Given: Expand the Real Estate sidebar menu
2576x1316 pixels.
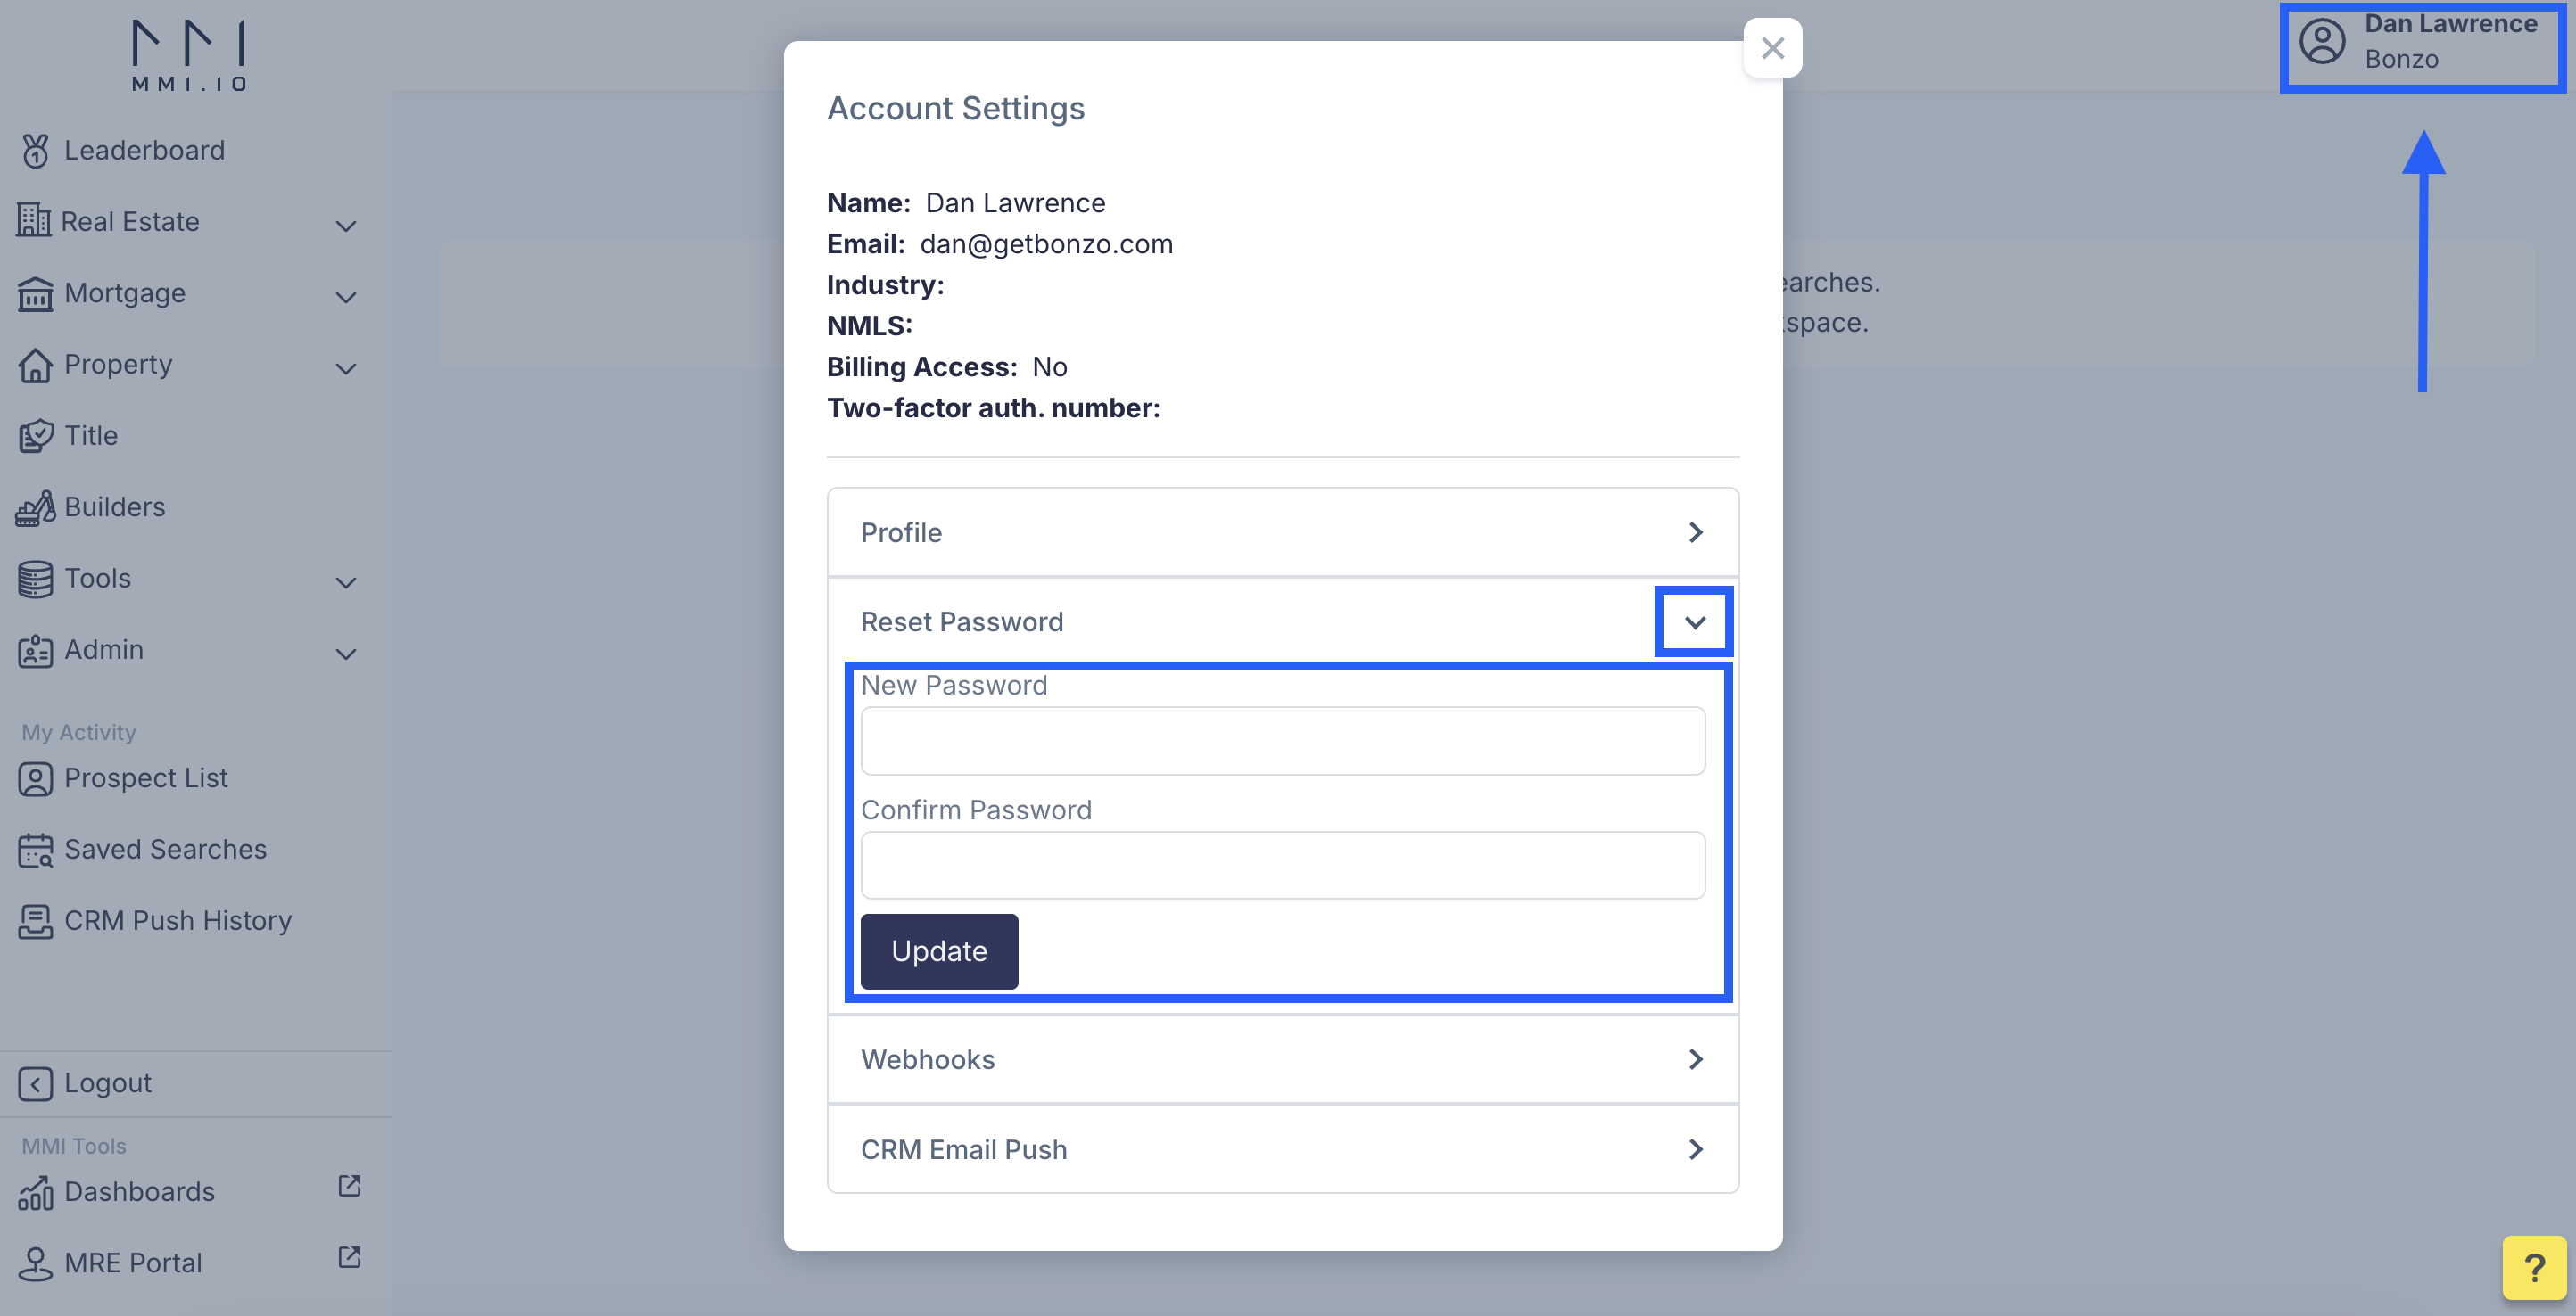Looking at the screenshot, I should tap(188, 222).
